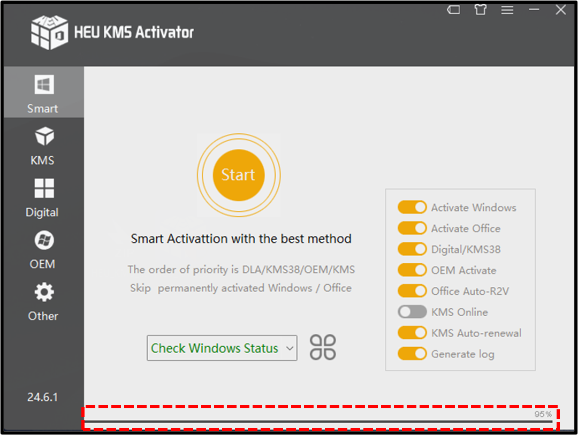
Task: Enable the KMS Online switch
Action: pyautogui.click(x=412, y=312)
